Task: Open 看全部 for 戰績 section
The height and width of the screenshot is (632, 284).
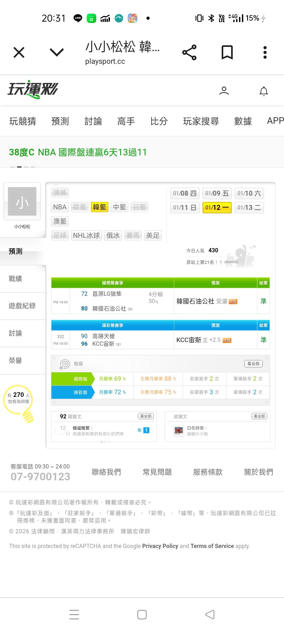Action: 253,364
